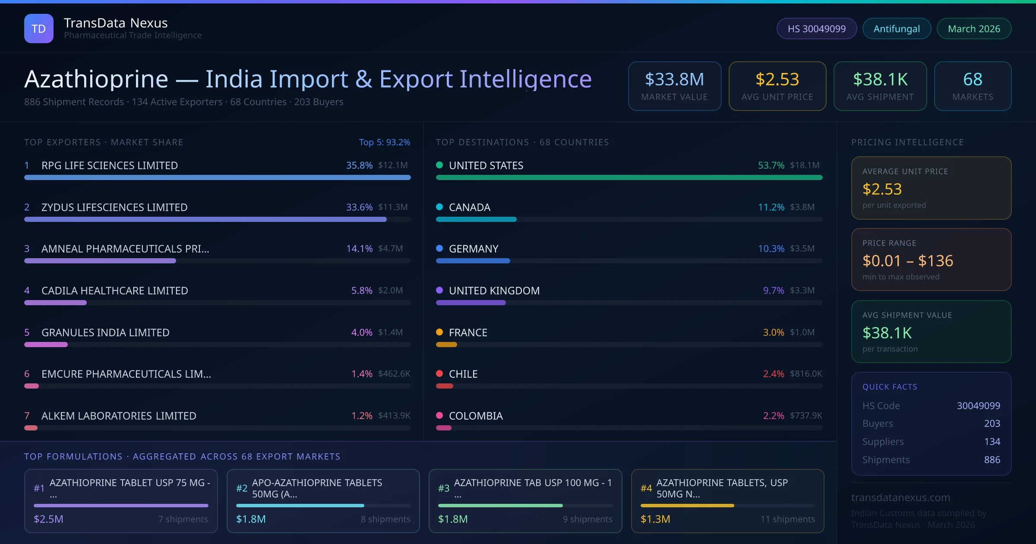Visit the transdatanexus.com link

(x=900, y=497)
